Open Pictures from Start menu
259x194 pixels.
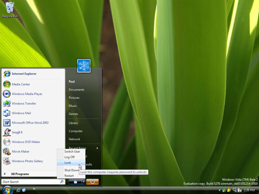(x=74, y=98)
